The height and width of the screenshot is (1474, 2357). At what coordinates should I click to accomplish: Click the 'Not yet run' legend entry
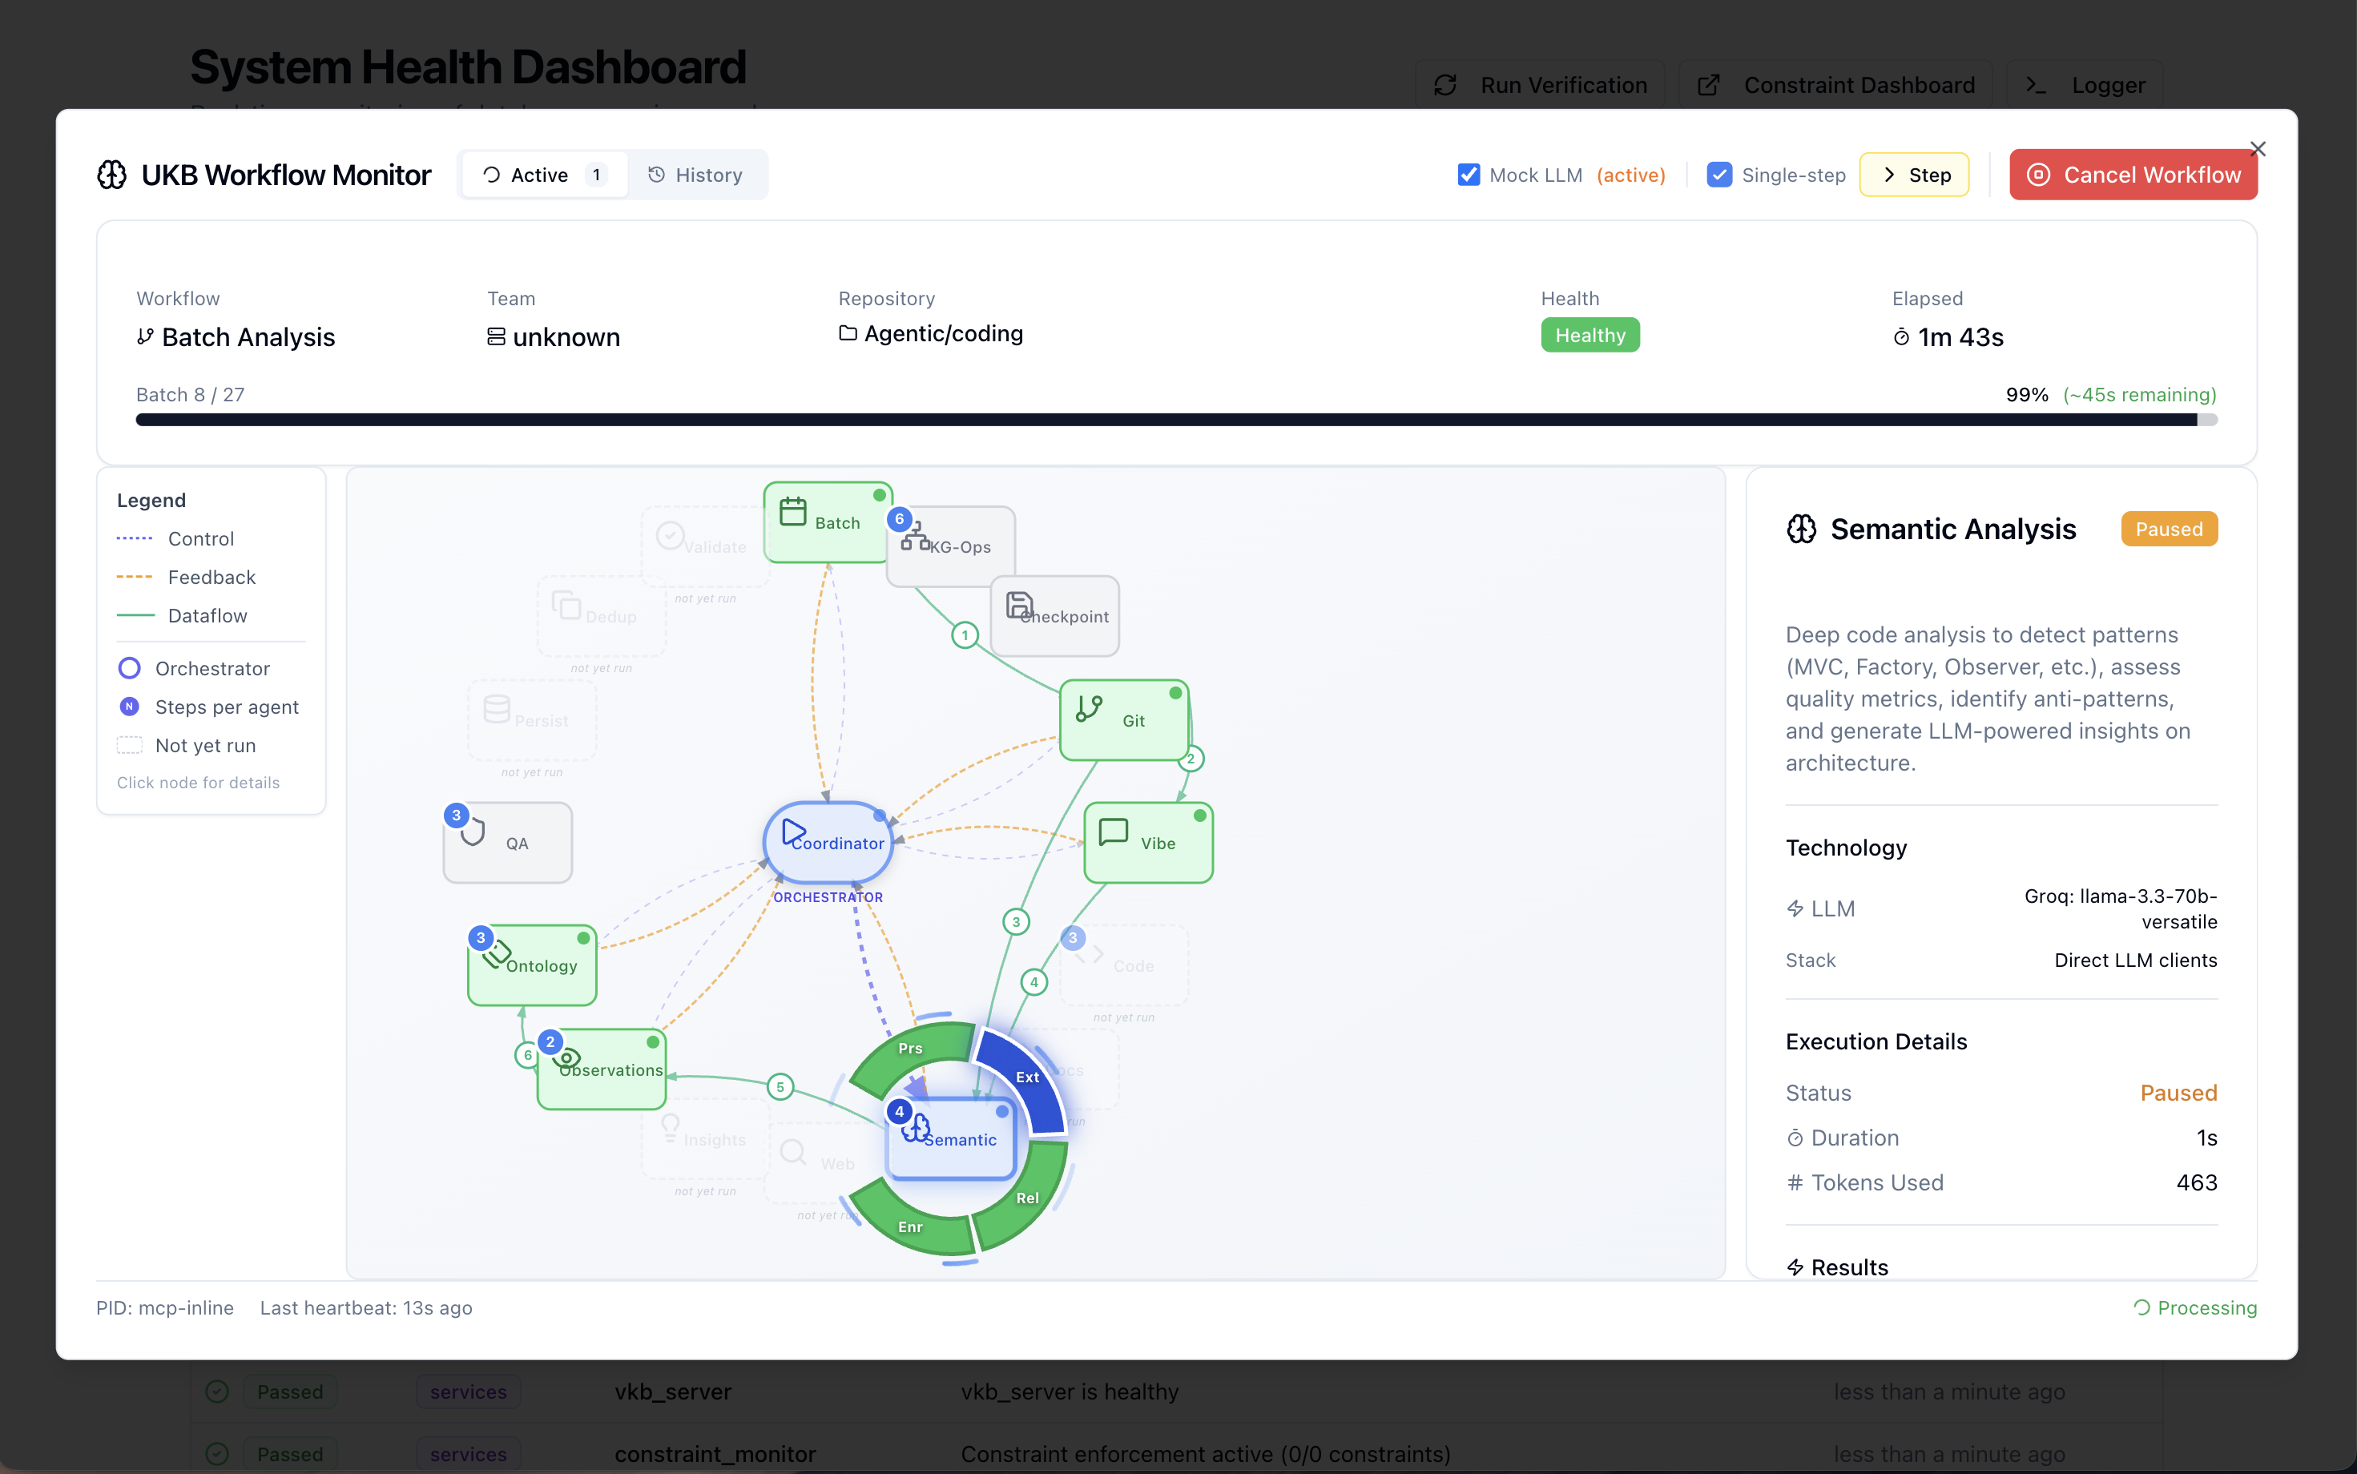click(187, 745)
